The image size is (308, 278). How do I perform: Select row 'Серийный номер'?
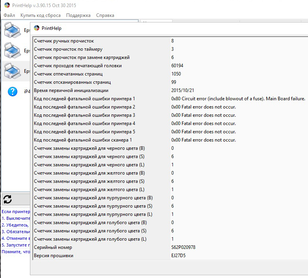pos(170,247)
